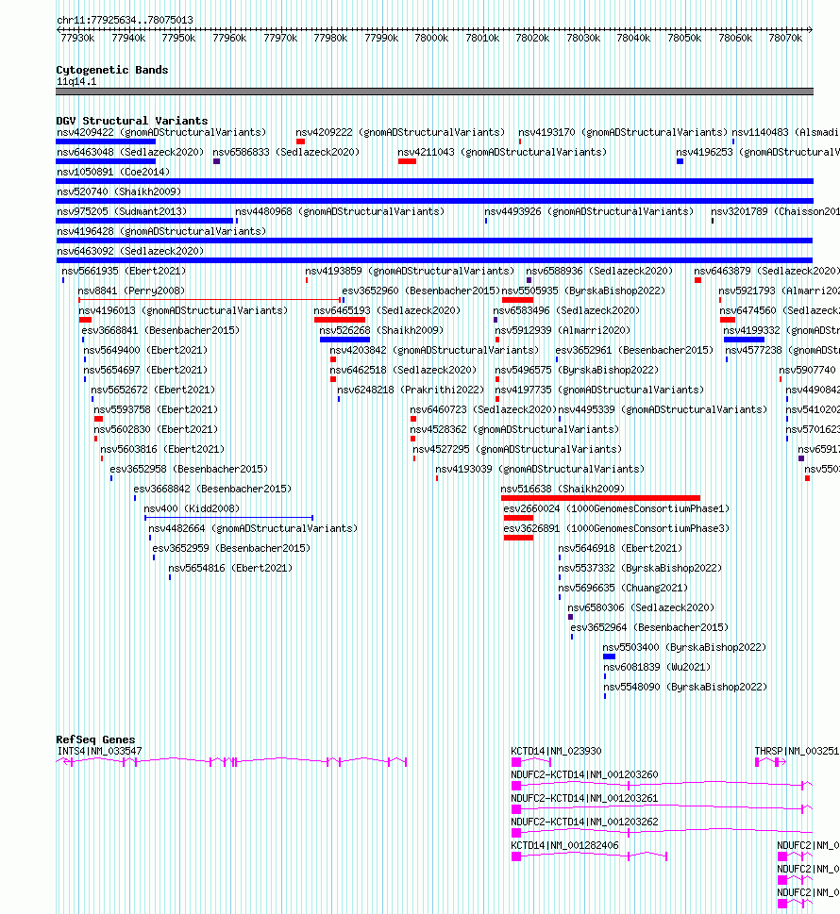The height and width of the screenshot is (914, 840).
Task: Click the red bar under nsv4209222
Action: click(x=300, y=141)
